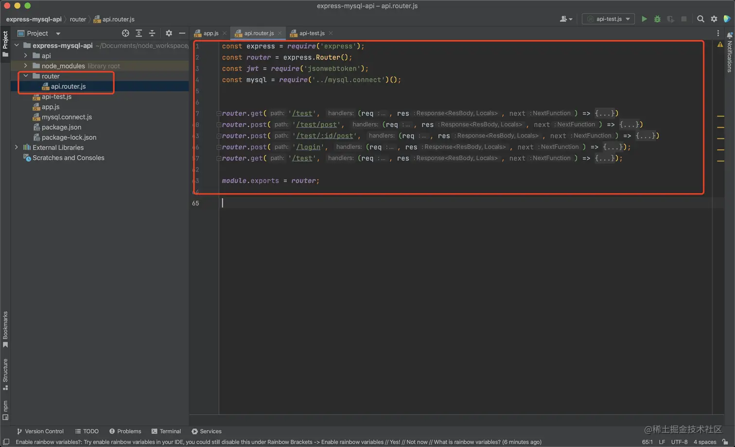The image size is (735, 447).
Task: Hide the Project tool window
Action: point(182,33)
